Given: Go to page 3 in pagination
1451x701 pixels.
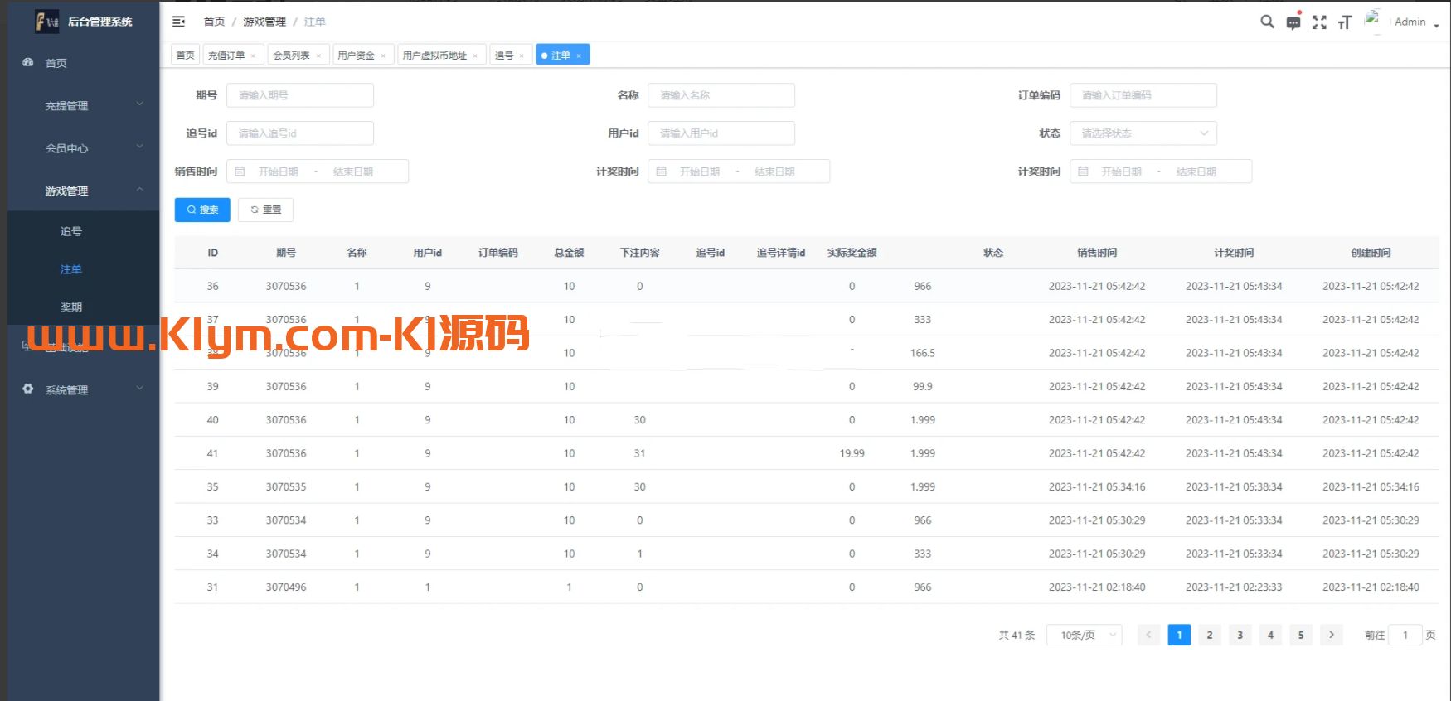Looking at the screenshot, I should [x=1240, y=636].
